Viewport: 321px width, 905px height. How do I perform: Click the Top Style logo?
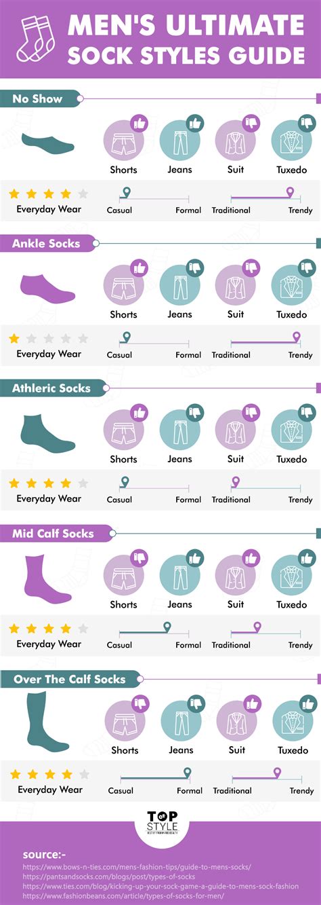coord(160,824)
